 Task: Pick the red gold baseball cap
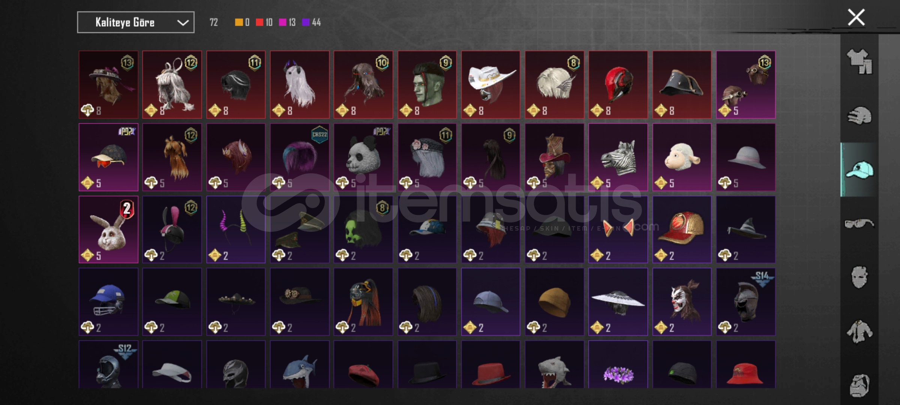point(682,229)
